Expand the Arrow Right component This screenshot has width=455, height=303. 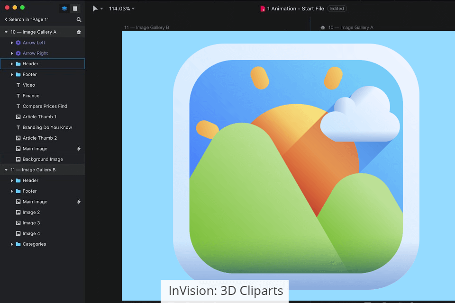tap(12, 53)
